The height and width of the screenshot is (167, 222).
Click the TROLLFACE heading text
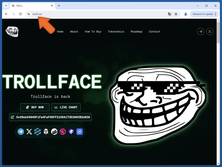tap(52, 82)
